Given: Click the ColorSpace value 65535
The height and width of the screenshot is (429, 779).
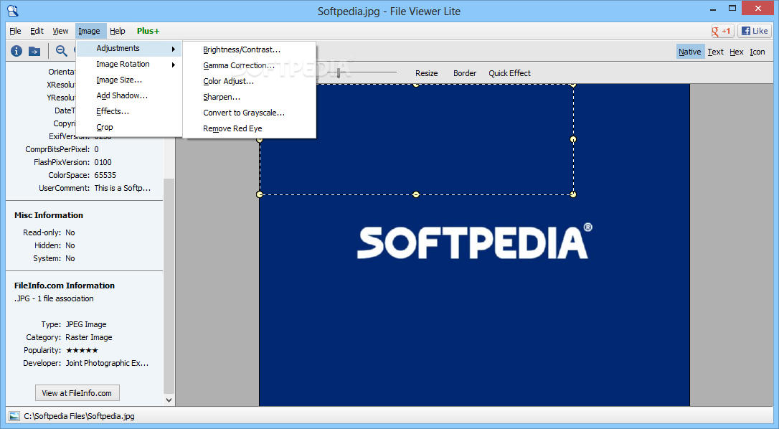Looking at the screenshot, I should click(x=105, y=175).
